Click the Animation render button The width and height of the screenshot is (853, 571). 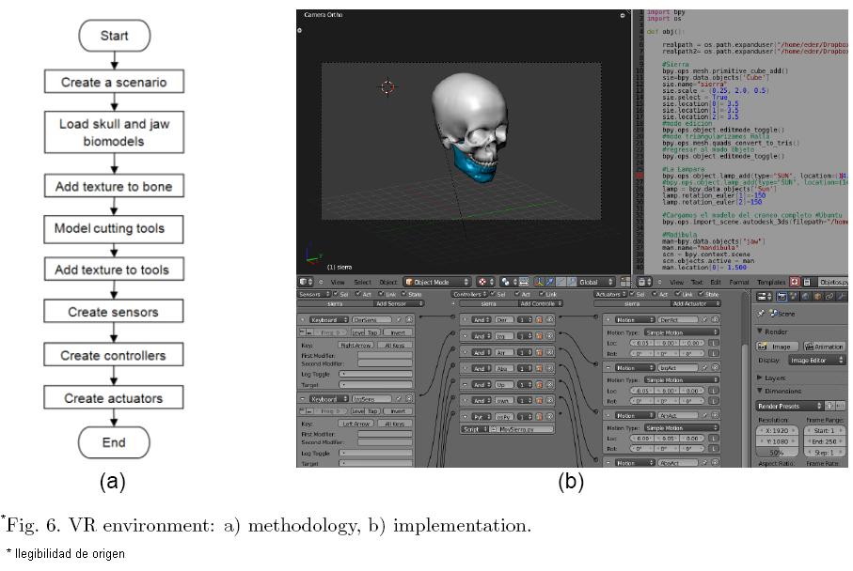pyautogui.click(x=826, y=347)
